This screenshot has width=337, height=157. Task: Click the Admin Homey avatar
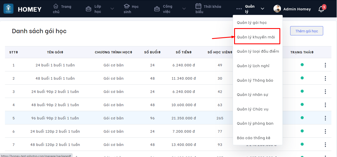pyautogui.click(x=277, y=9)
